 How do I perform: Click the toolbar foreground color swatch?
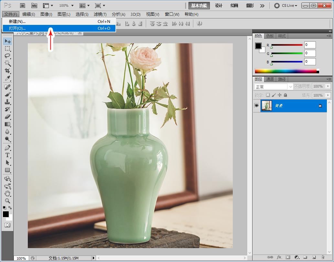[6, 214]
